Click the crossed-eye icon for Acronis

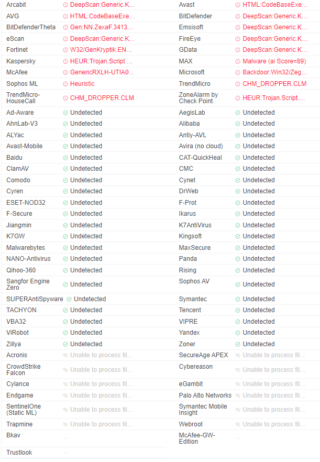pos(65,355)
